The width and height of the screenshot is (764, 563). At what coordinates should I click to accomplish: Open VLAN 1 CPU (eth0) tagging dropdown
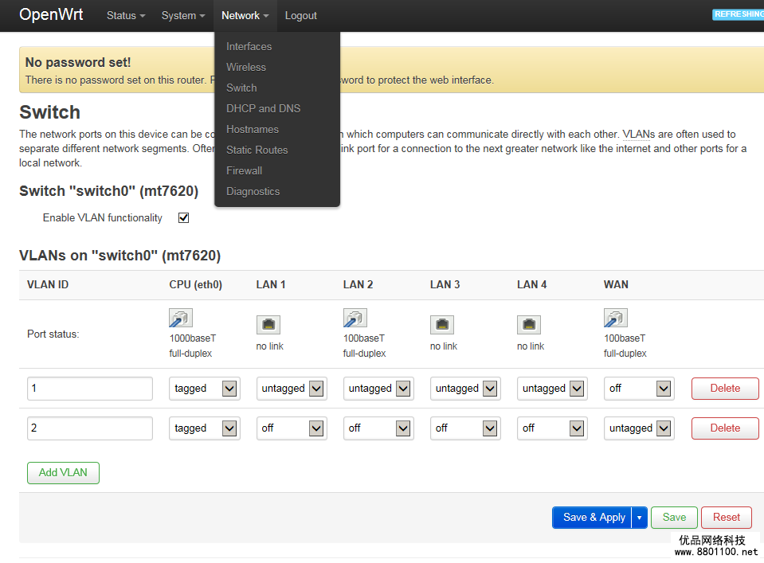[x=205, y=389]
